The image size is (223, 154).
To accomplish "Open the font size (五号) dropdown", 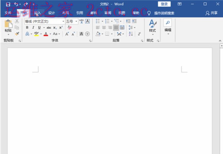I will point(76,22).
